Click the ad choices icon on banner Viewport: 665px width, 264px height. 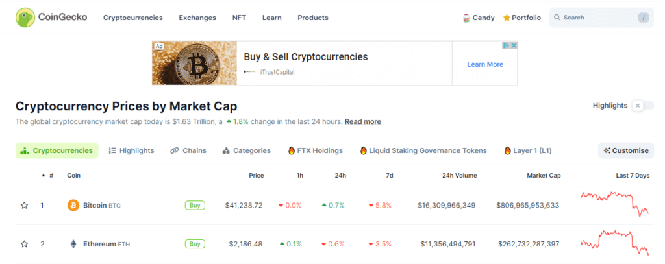[505, 45]
